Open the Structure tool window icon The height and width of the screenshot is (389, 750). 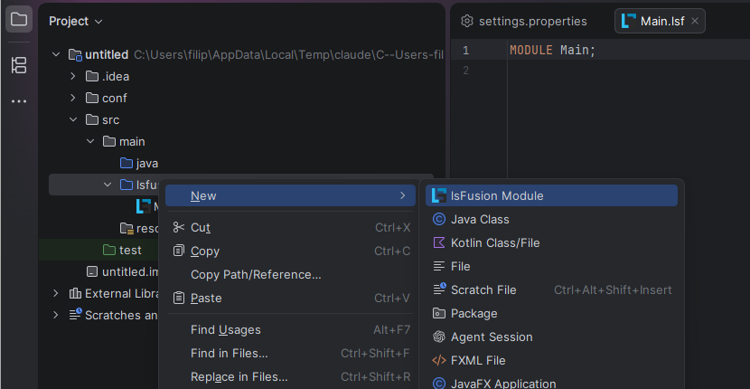19,65
